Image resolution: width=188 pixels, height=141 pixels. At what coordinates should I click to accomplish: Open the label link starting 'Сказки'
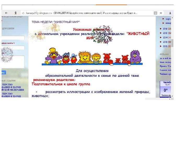click(165, 70)
